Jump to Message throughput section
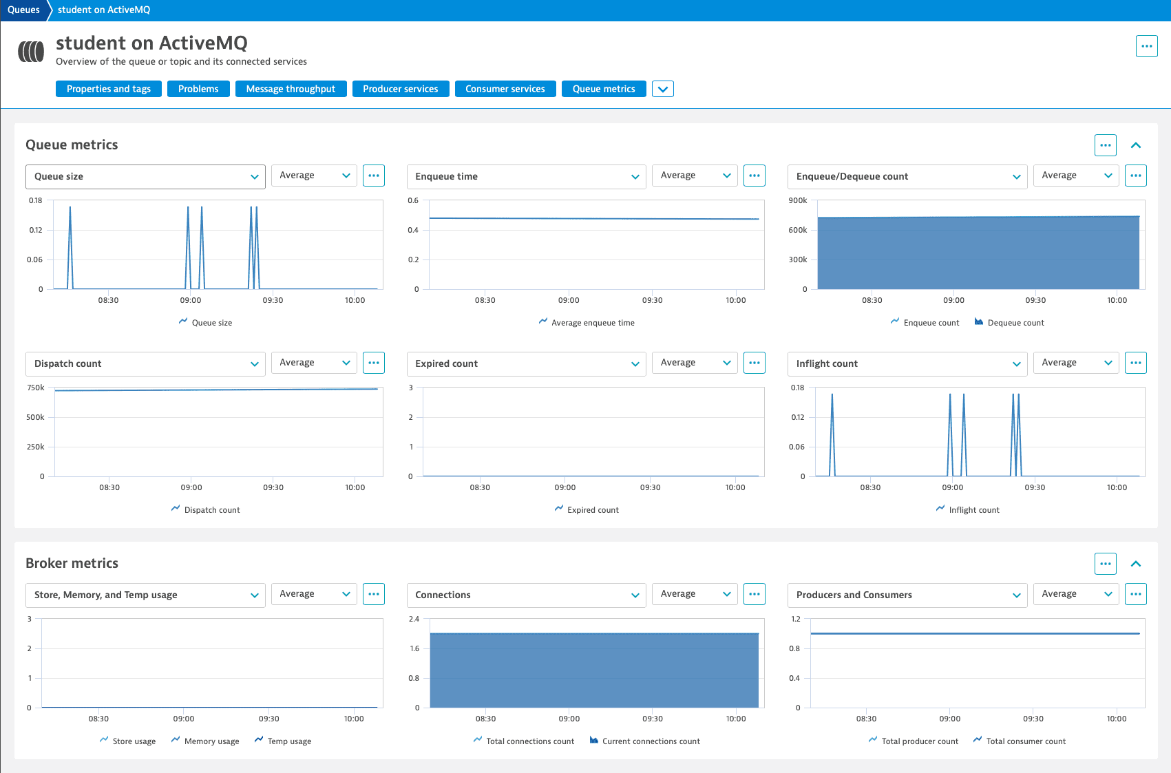This screenshot has height=773, width=1171. [291, 89]
